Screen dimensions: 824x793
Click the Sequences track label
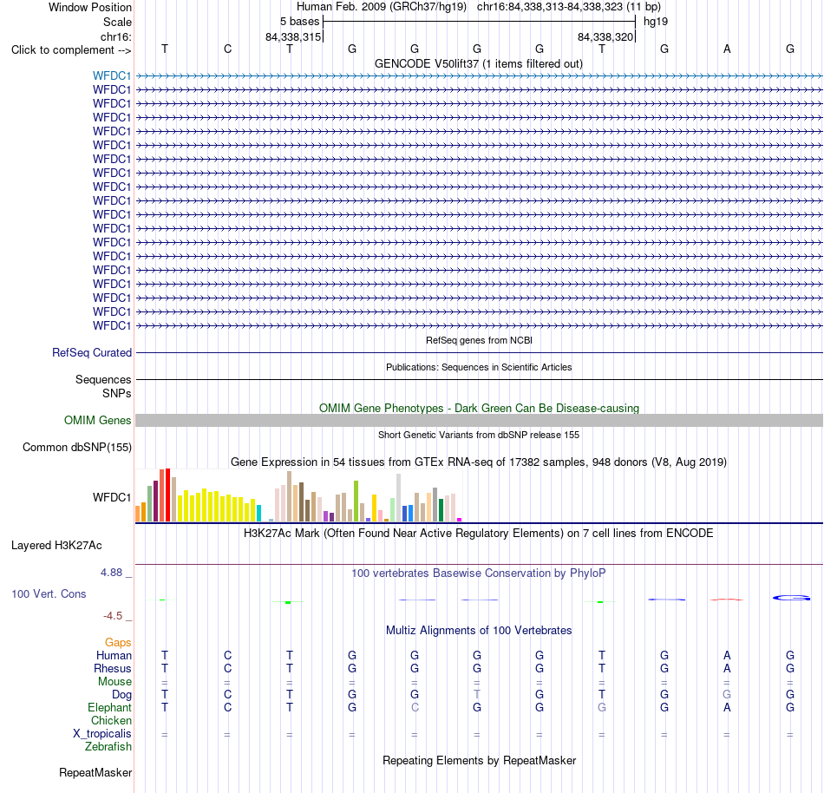[103, 379]
